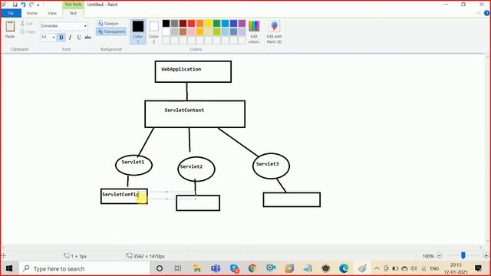Click the Copy icon in Clipboard group
This screenshot has width=491, height=276.
coord(22,31)
